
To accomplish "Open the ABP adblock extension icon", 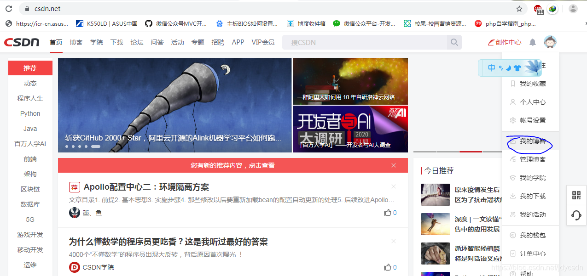I will pos(538,9).
